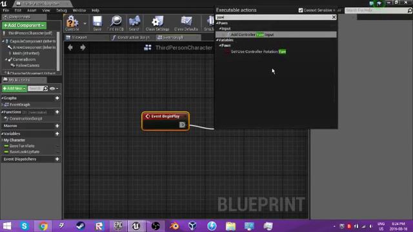
Task: Add a new function with the plus icon
Action: tap(57, 111)
